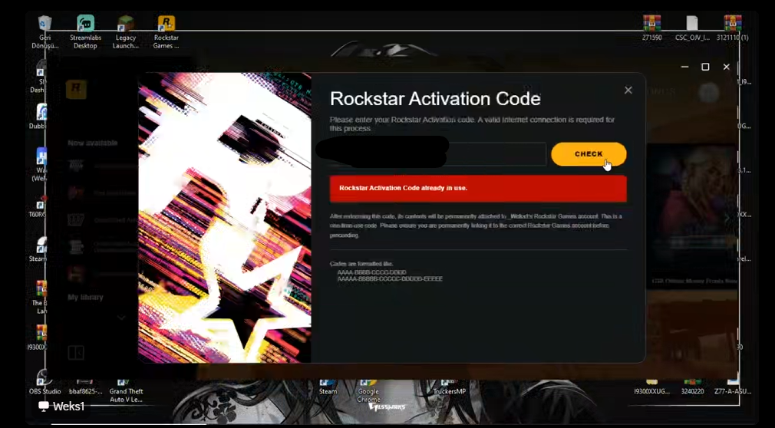Select the Rockstar Games Launcher desktop shortcut

(166, 32)
